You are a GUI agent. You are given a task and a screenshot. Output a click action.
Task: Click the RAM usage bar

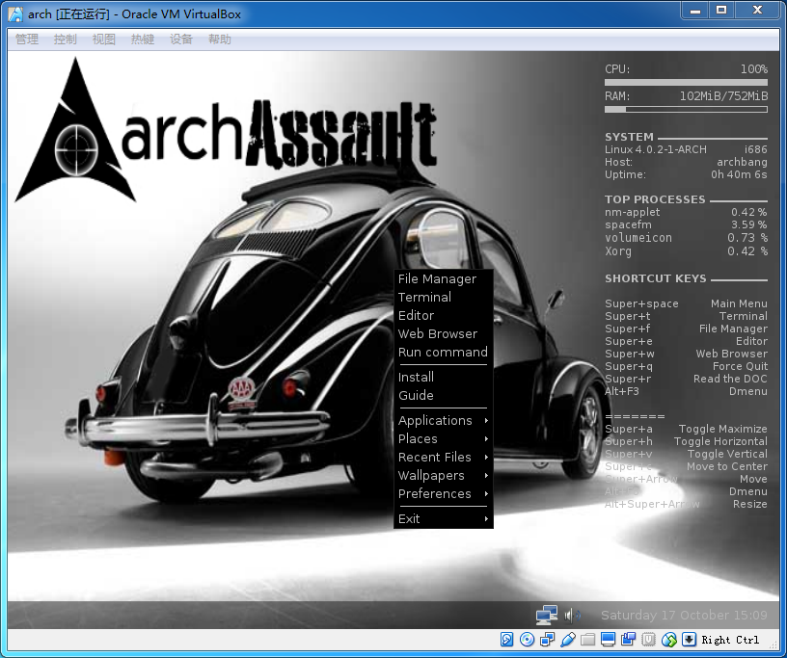686,109
